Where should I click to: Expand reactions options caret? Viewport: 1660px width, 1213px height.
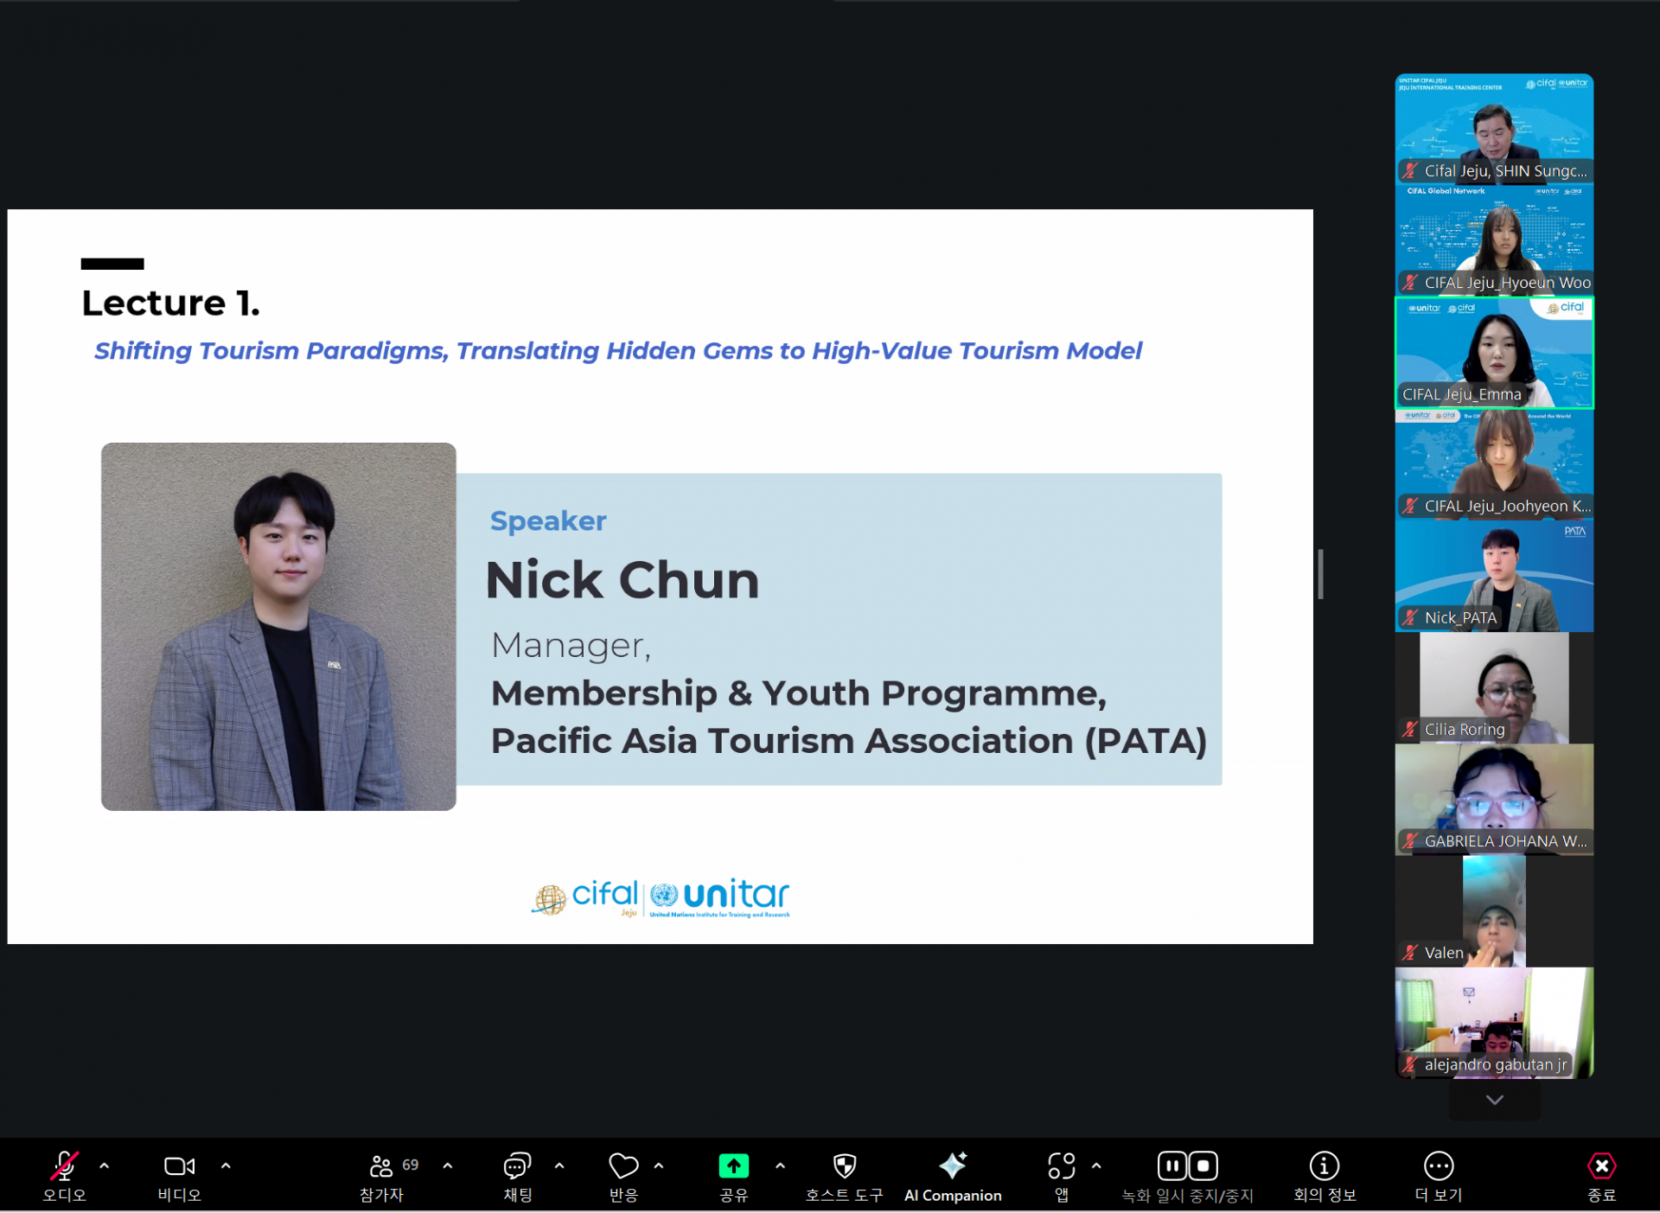(x=659, y=1166)
